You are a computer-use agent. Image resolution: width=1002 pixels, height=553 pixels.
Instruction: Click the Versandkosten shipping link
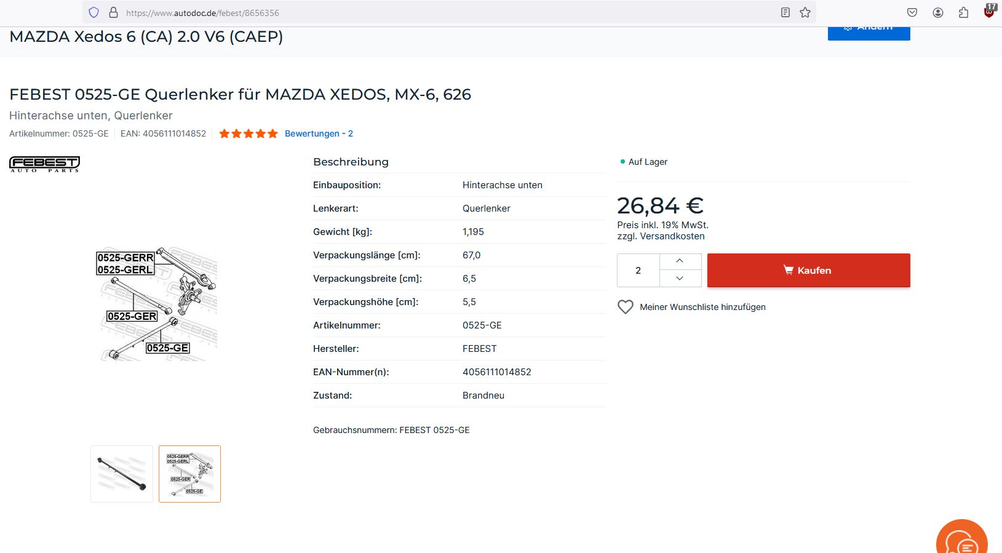[x=672, y=236]
